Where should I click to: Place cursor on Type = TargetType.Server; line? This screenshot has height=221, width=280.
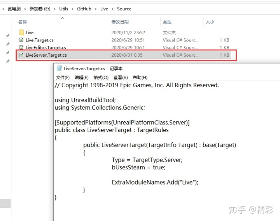(147, 160)
